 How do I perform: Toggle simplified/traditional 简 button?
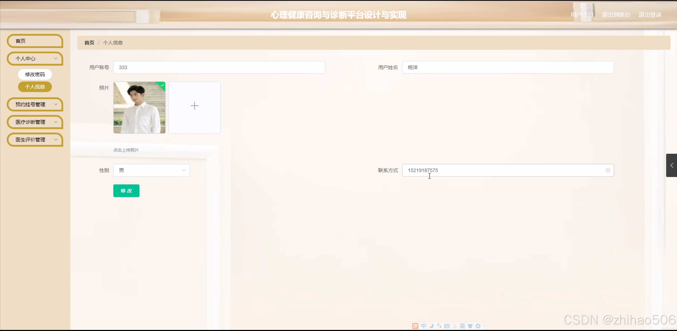462,326
